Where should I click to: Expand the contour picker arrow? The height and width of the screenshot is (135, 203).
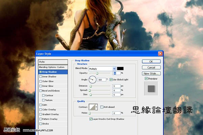click(96, 107)
